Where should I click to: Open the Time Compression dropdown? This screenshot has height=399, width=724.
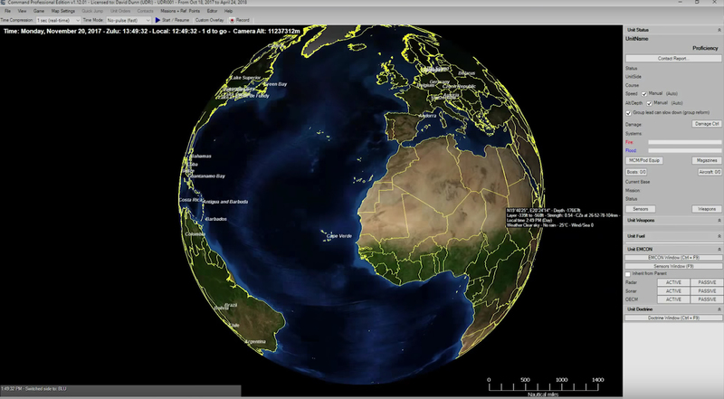(x=62, y=19)
